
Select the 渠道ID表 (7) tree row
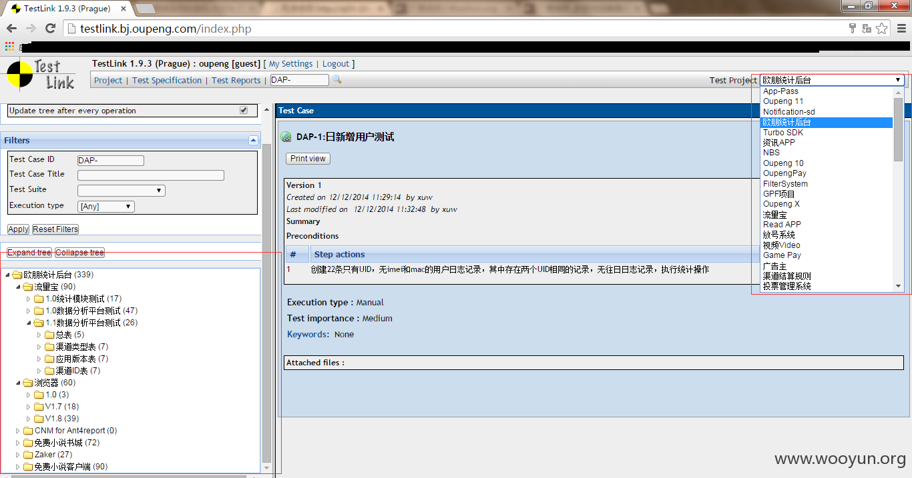click(x=77, y=371)
